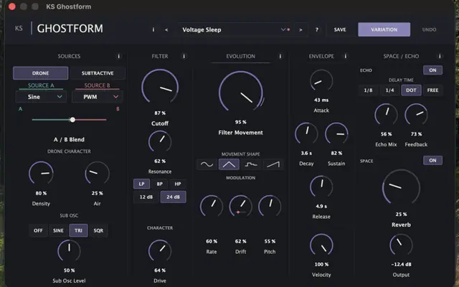The image size is (459, 287).
Task: Click the Density knob
Action: [x=41, y=174]
